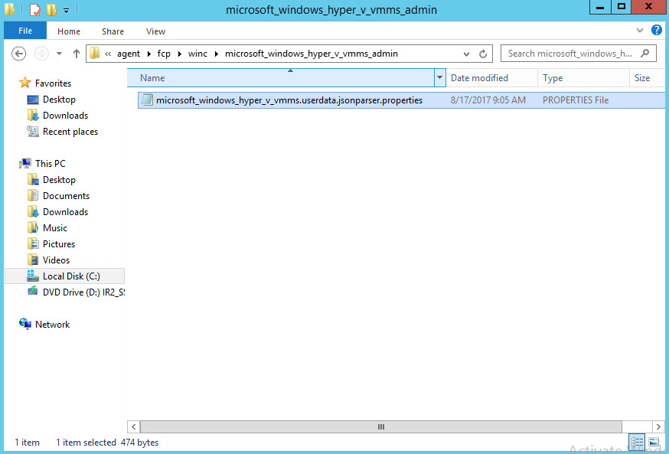Switch to the View tab
Image resolution: width=669 pixels, height=454 pixels.
coord(155,31)
